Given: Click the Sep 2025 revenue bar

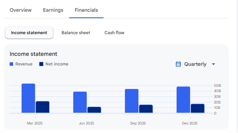Looking at the screenshot, I should (132, 101).
